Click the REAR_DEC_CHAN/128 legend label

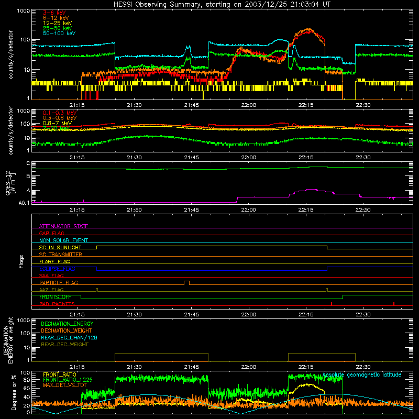point(69,337)
